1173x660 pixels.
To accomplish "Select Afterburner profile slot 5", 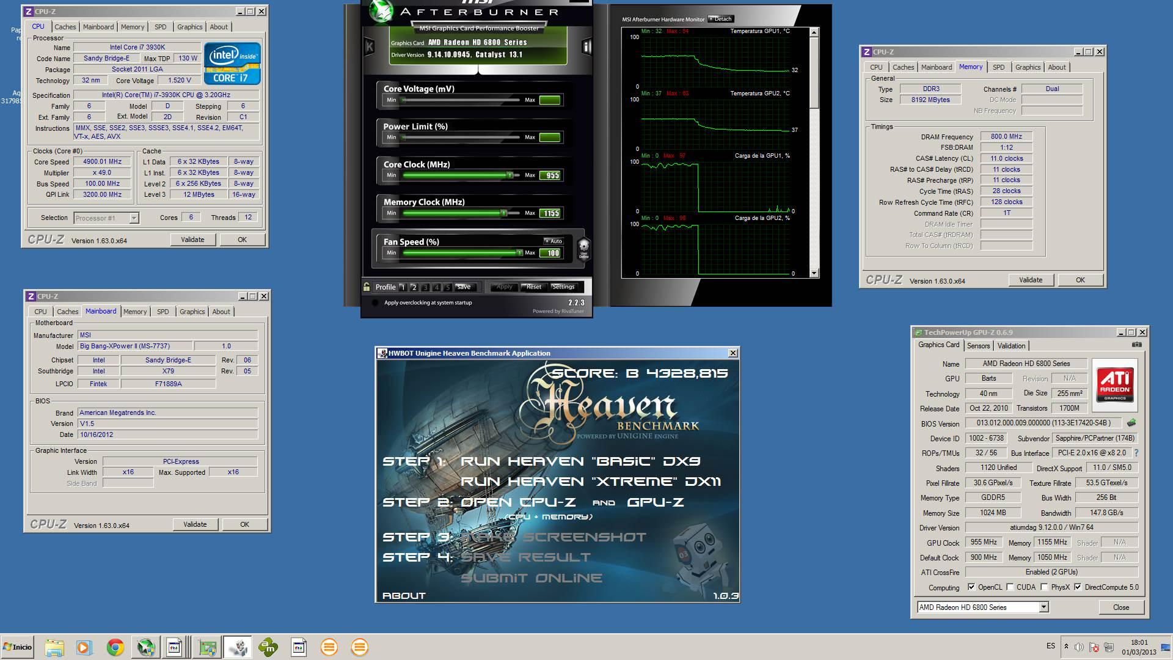I will (447, 287).
